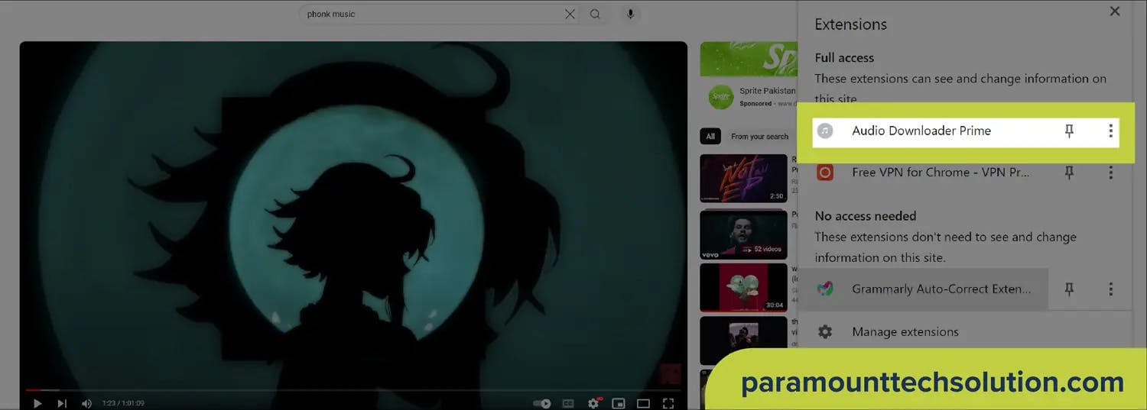Click the Free VPN red icon
The image size is (1147, 410).
(825, 173)
